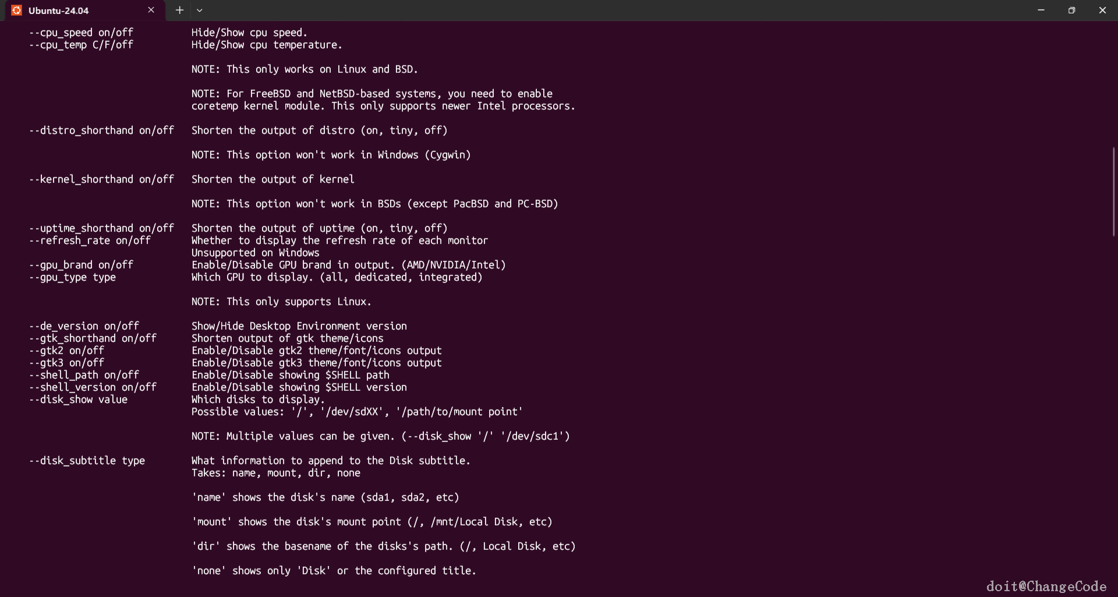The width and height of the screenshot is (1118, 597).
Task: Click the --distro_shorthand on/off option text
Action: pyautogui.click(x=101, y=130)
